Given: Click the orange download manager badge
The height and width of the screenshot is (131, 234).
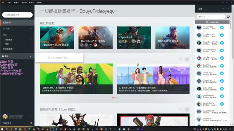Looking at the screenshot, I should tap(31, 123).
